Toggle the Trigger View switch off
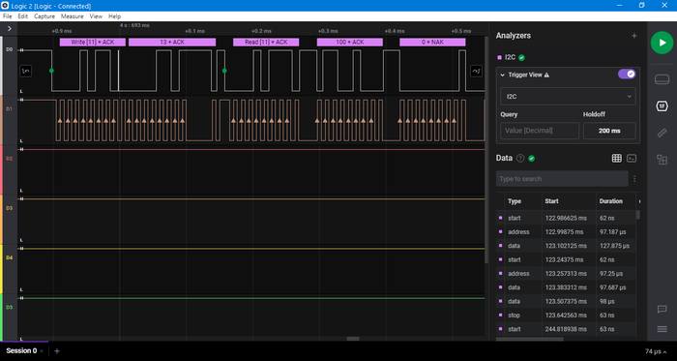Image resolution: width=677 pixels, height=361 pixels. [x=627, y=75]
